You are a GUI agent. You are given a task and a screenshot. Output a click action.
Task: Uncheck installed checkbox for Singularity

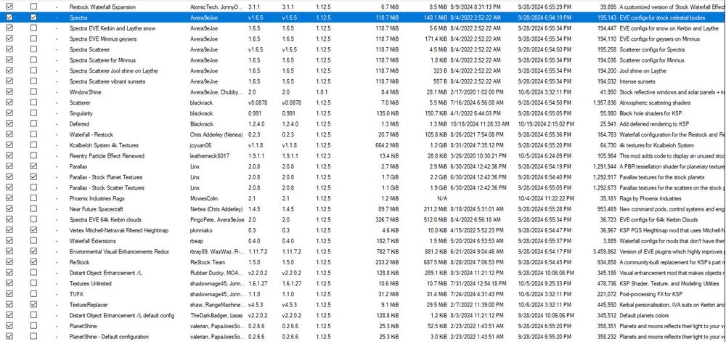click(9, 113)
